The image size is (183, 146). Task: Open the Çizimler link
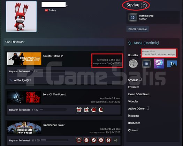click(x=133, y=130)
